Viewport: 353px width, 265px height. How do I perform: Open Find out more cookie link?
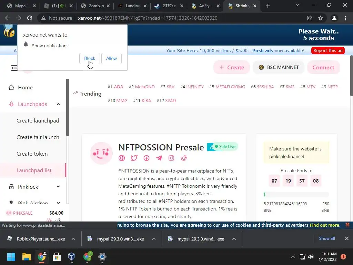[x=325, y=225]
